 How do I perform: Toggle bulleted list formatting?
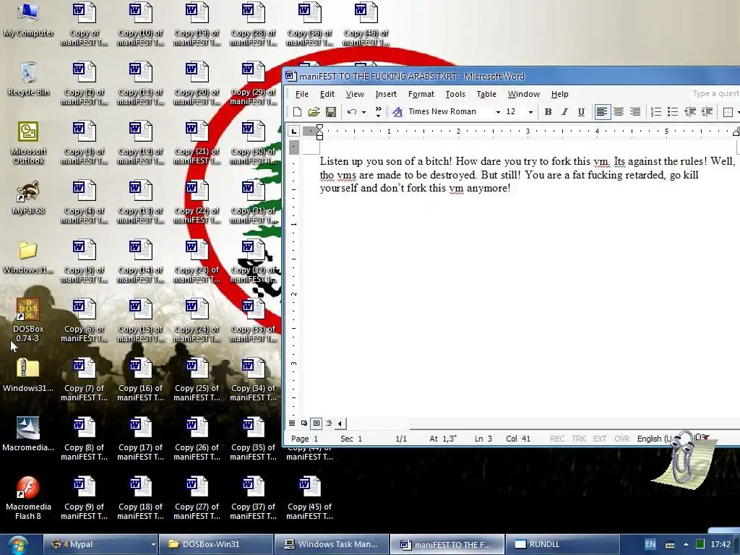click(673, 112)
